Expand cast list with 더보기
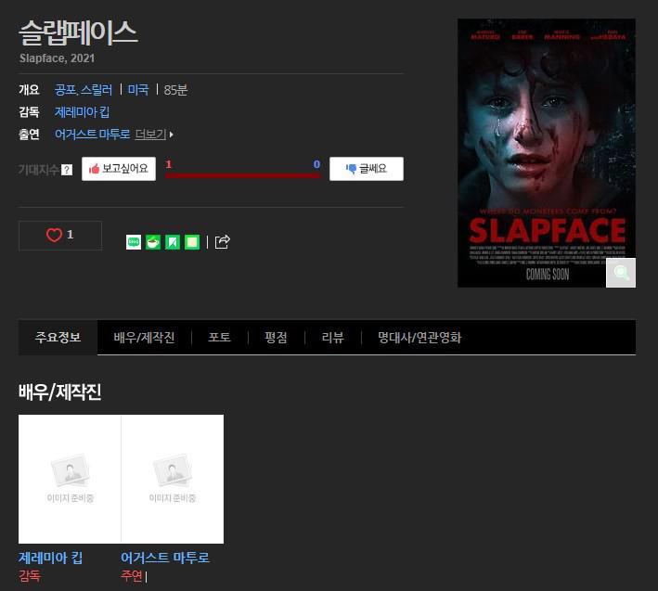This screenshot has width=658, height=591. tap(154, 135)
